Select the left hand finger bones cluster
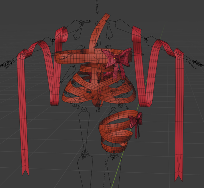This screenshot has height=188, width=204. pos(7,64)
